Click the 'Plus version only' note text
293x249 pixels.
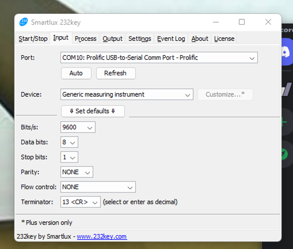pos(47,222)
